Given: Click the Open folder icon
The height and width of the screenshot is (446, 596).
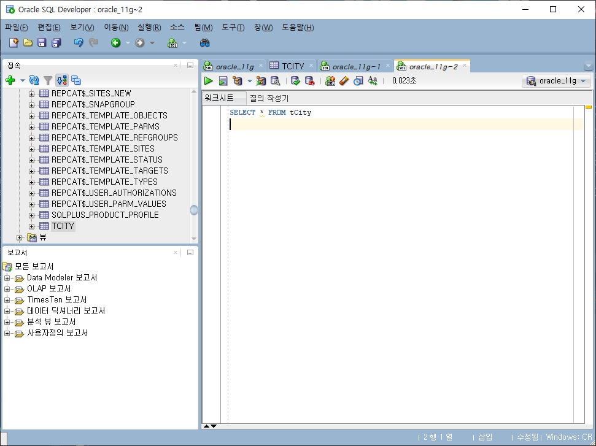Looking at the screenshot, I should pos(28,42).
